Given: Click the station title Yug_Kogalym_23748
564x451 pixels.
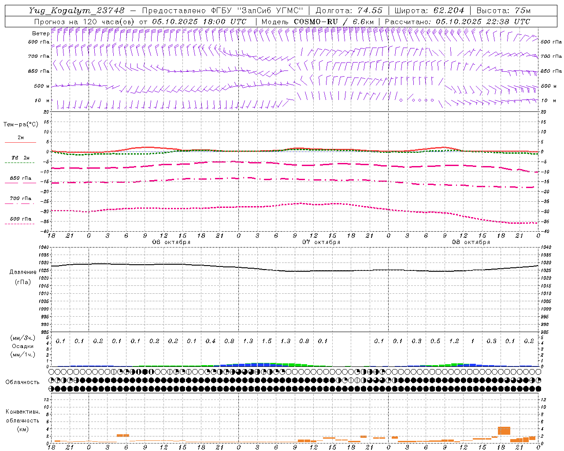Looking at the screenshot, I should point(77,11).
